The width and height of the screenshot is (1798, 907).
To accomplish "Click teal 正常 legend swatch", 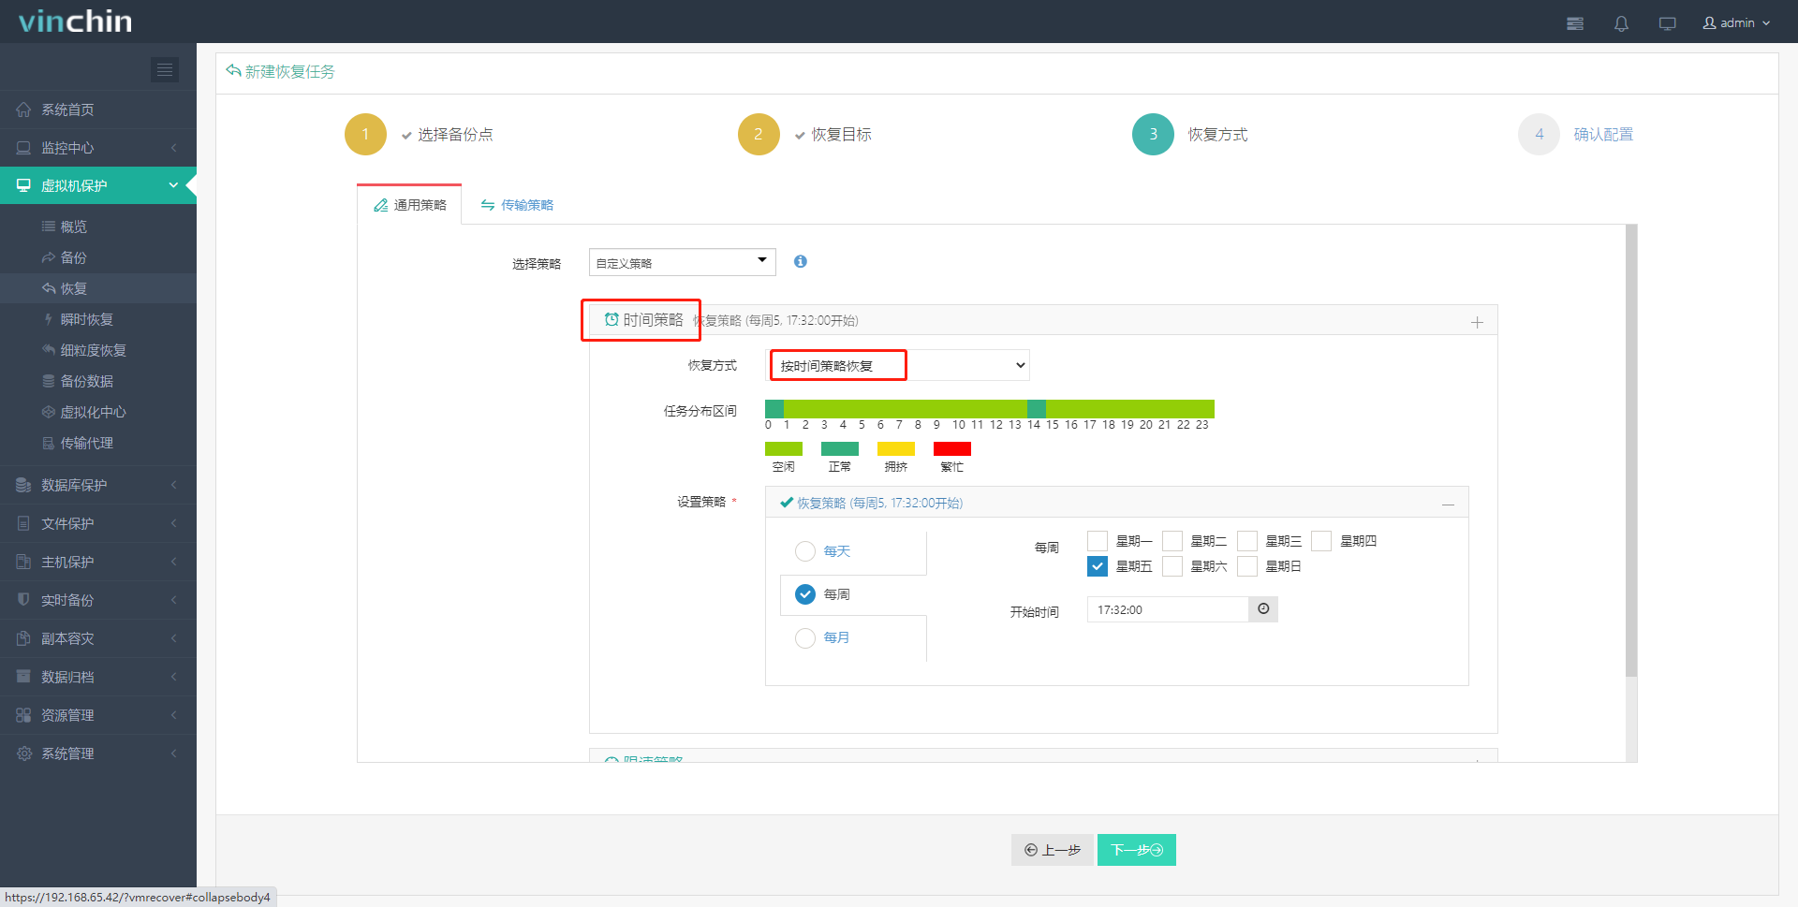I will (840, 448).
